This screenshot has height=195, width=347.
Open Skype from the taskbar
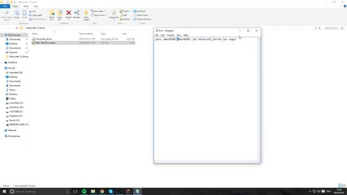pos(111,191)
